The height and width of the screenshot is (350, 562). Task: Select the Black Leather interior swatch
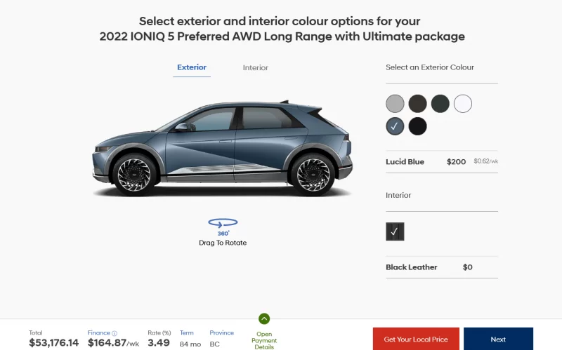point(395,231)
